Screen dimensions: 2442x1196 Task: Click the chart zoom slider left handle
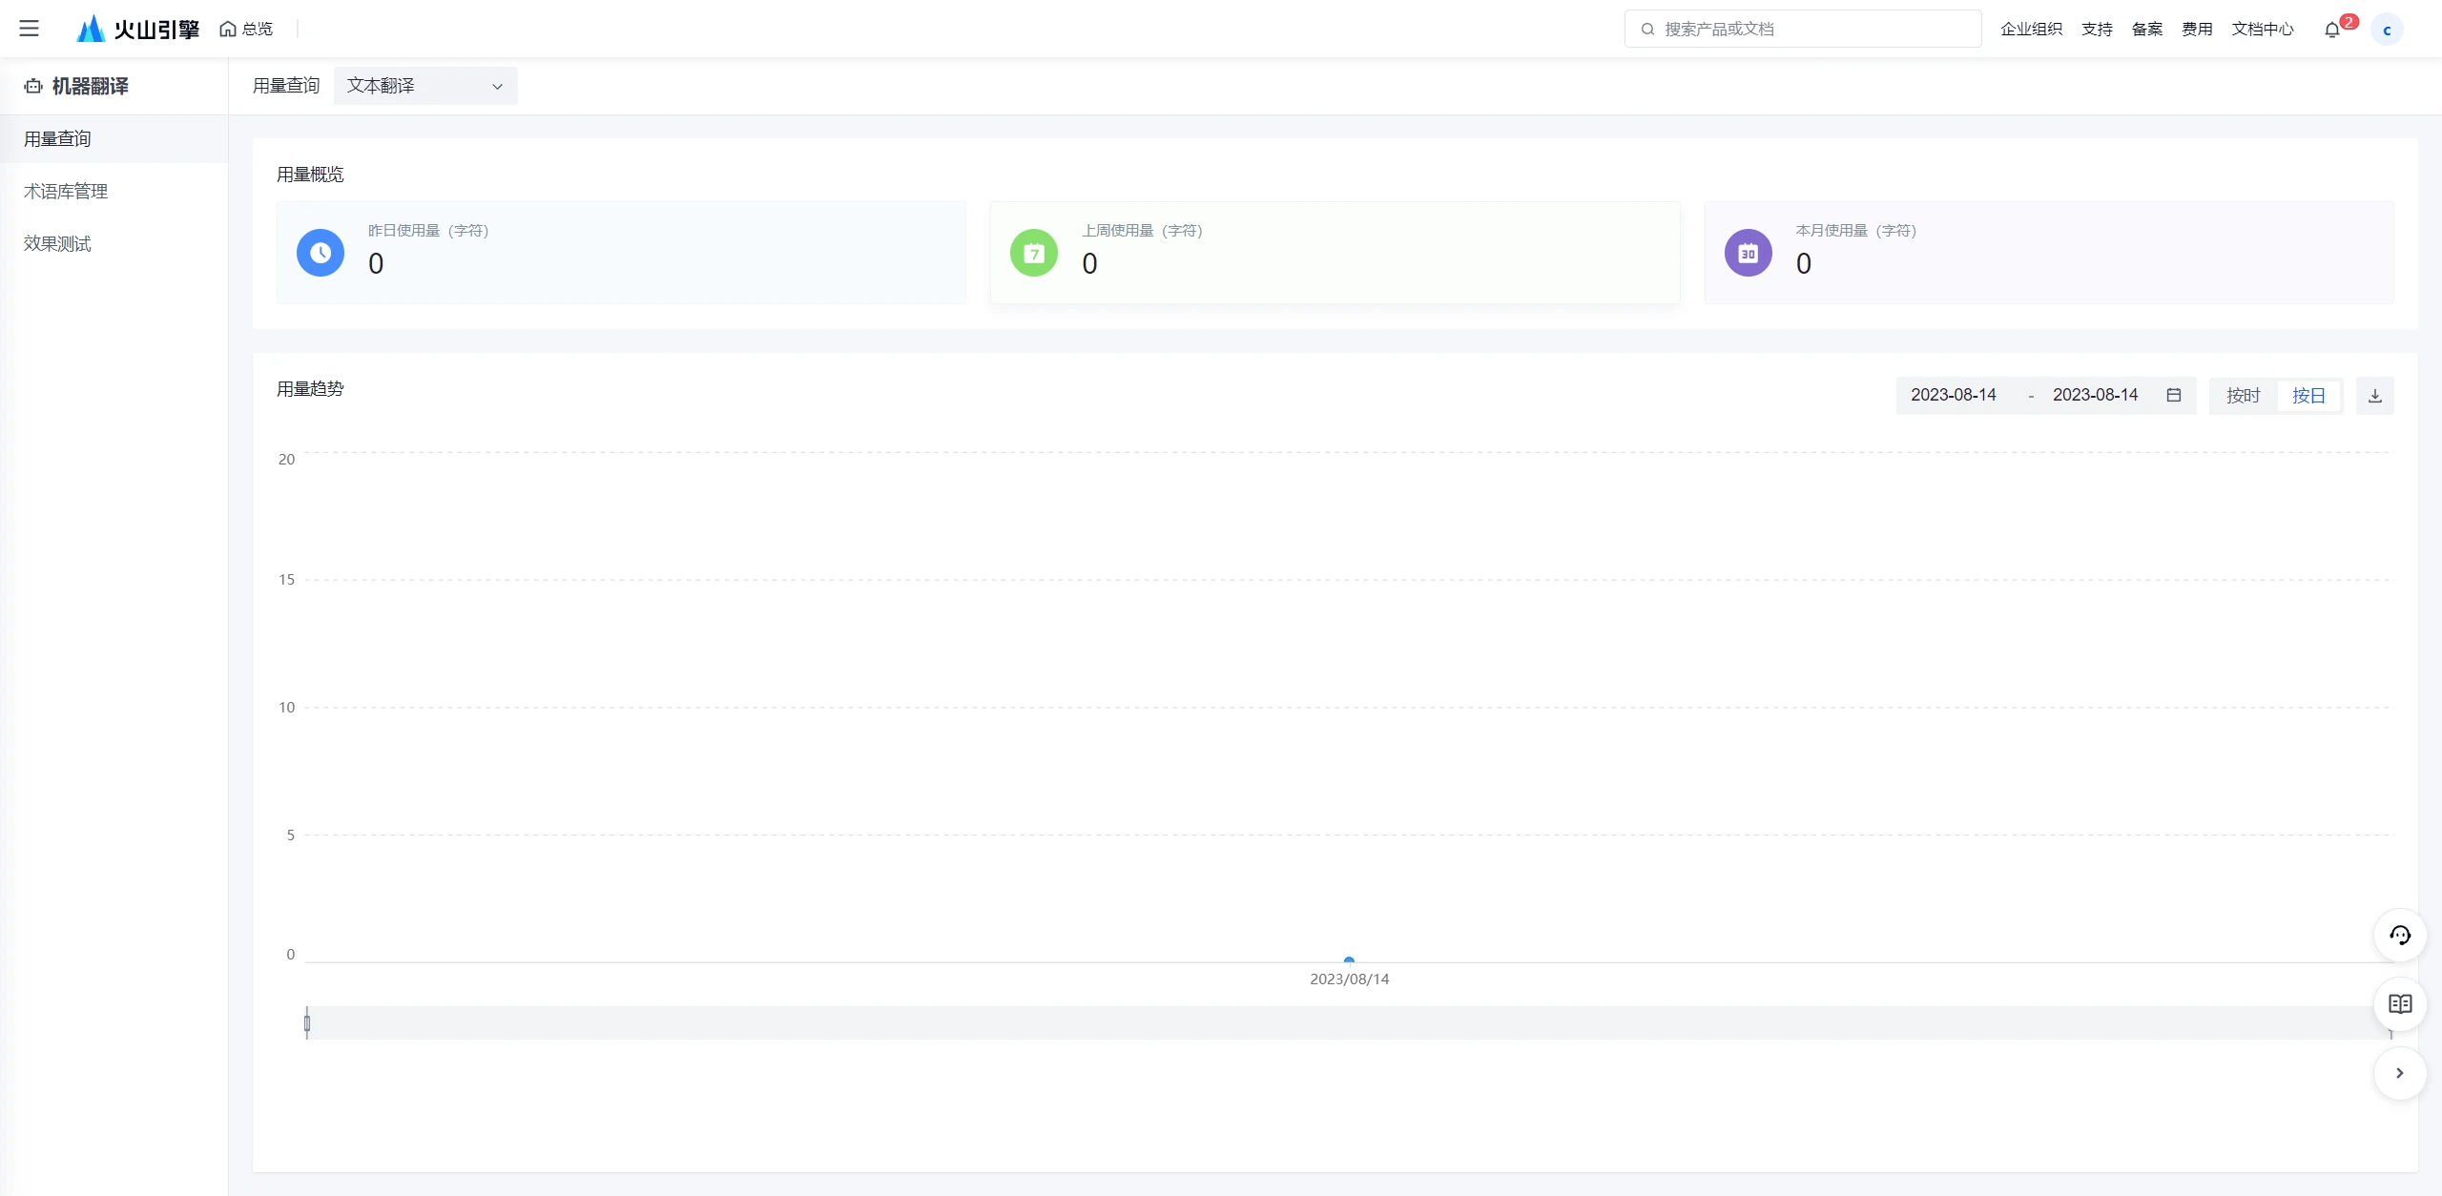point(307,1023)
